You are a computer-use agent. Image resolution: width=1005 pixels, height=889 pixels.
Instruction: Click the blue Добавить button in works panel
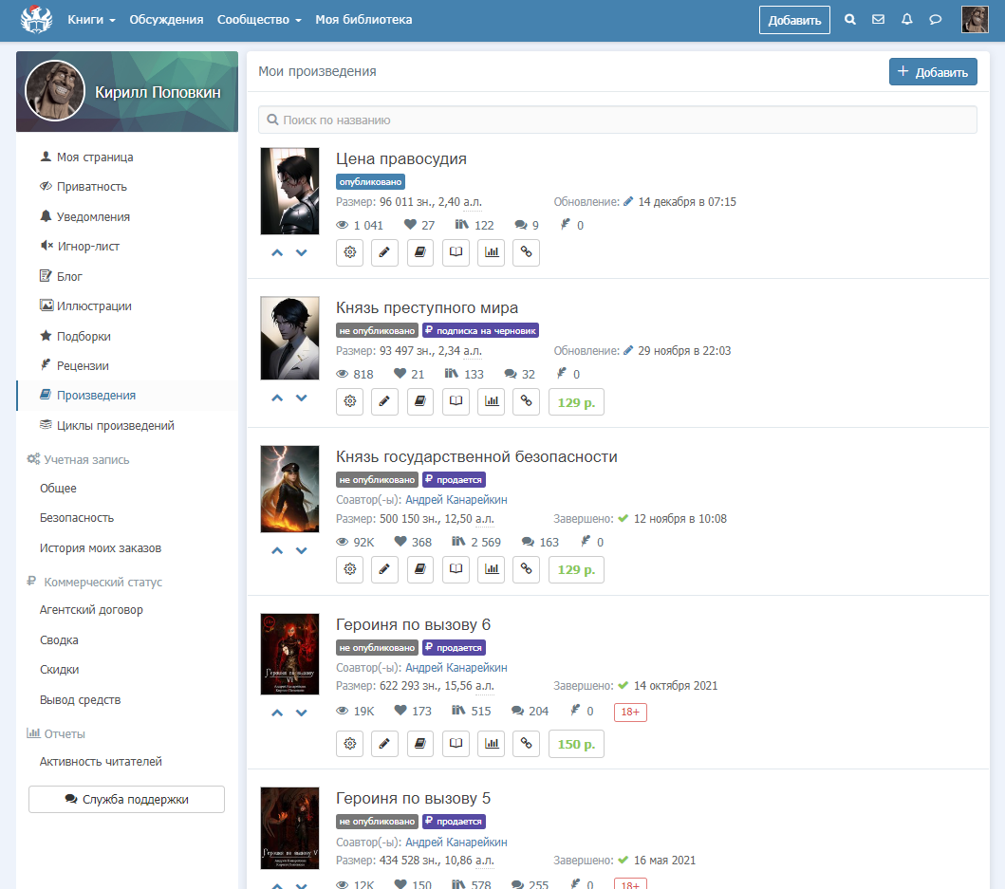tap(932, 72)
